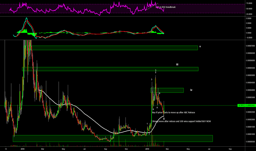The width and height of the screenshot is (256, 151).
Task: Click the 0.00000500 price scale value
Action: 251,142
